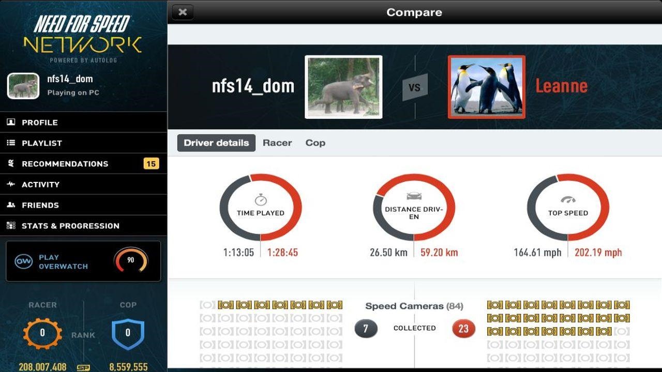Click the Compare title text

[414, 12]
